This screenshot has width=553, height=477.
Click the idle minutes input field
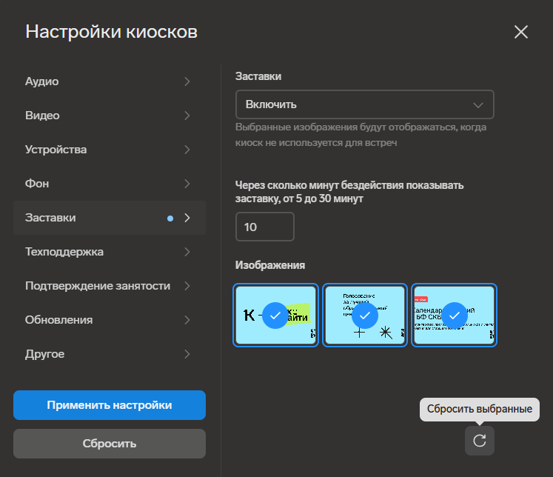point(264,227)
